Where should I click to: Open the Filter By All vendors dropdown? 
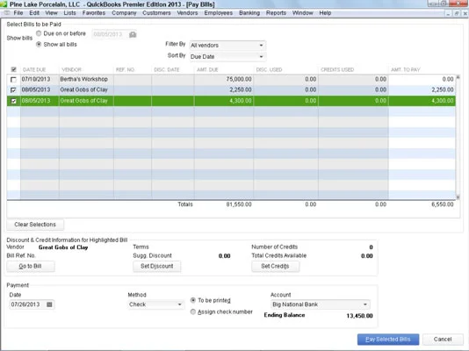click(227, 46)
